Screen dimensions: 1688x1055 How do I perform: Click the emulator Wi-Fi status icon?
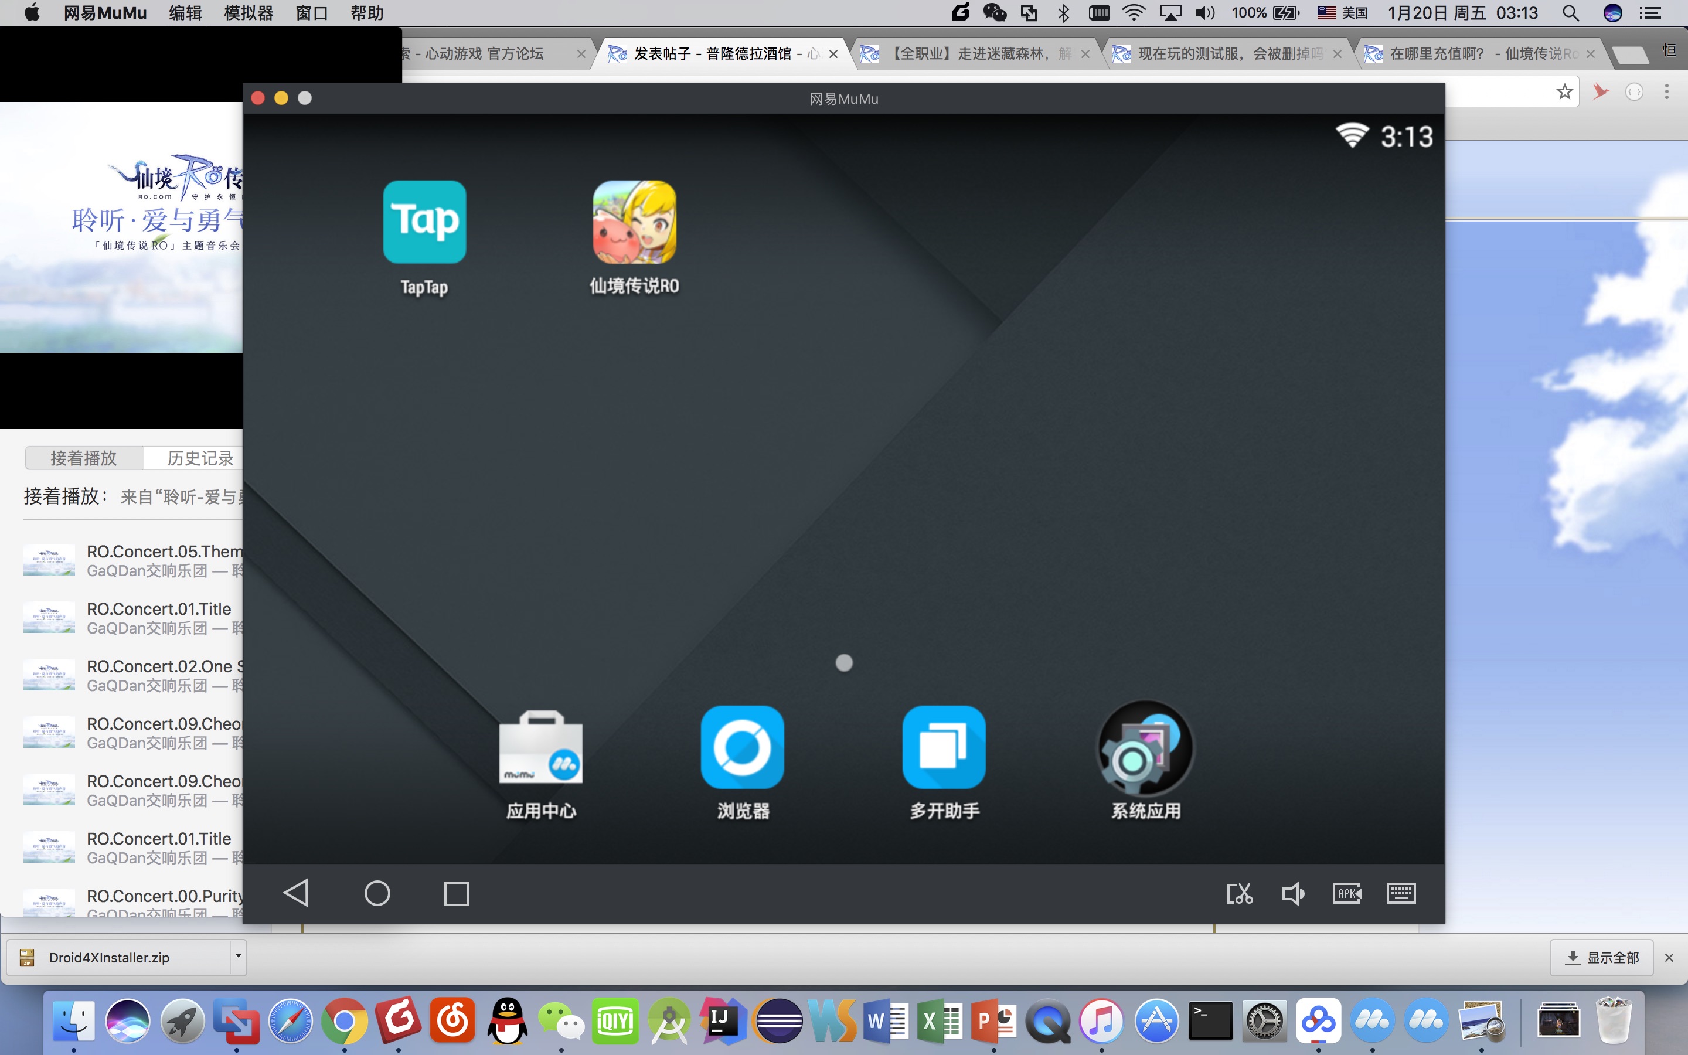point(1353,135)
